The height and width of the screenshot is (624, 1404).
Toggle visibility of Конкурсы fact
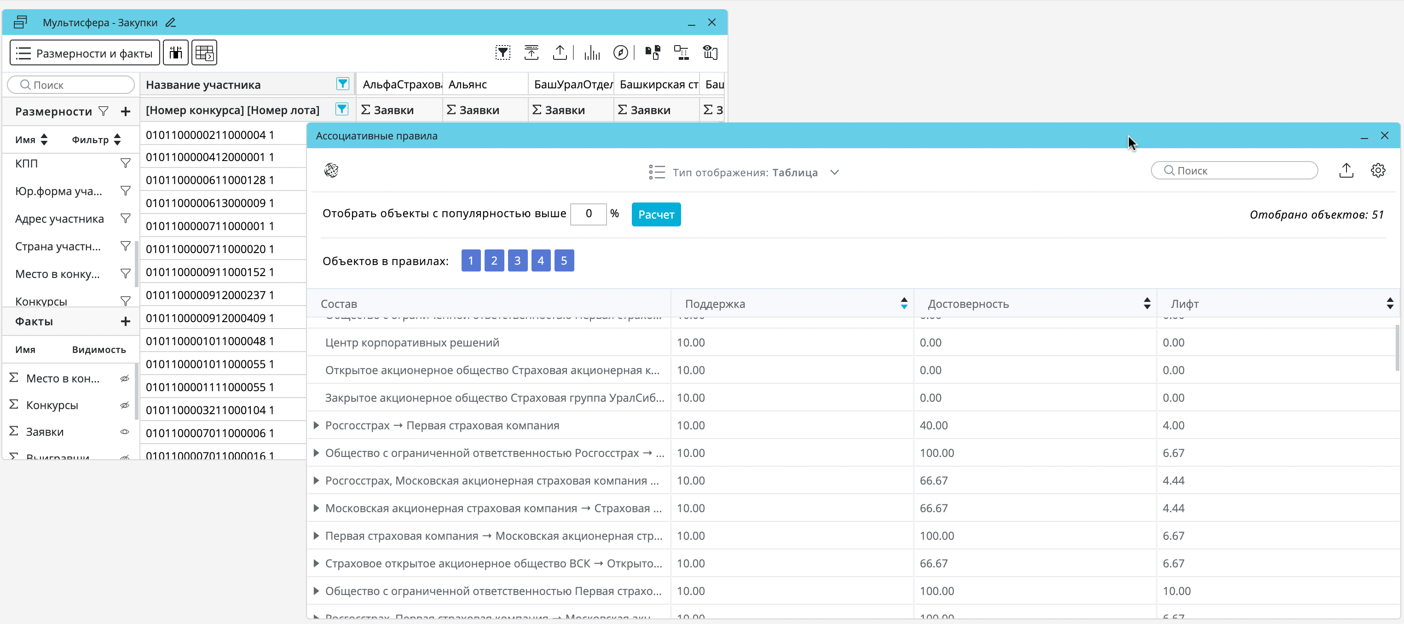[125, 405]
